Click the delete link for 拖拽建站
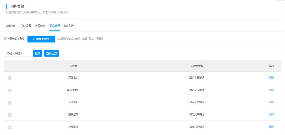 (x=272, y=115)
